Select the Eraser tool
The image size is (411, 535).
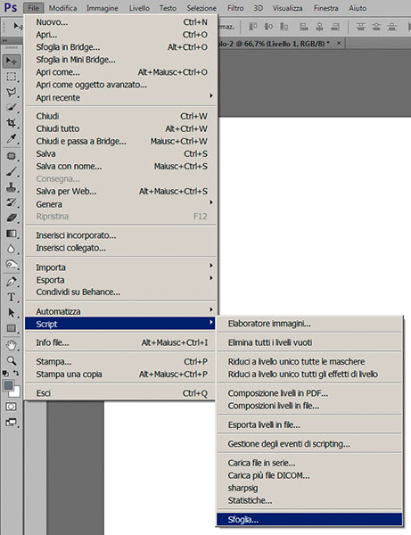12,218
